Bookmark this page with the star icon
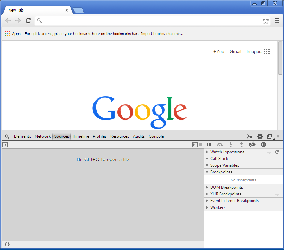284x250 pixels. point(265,21)
